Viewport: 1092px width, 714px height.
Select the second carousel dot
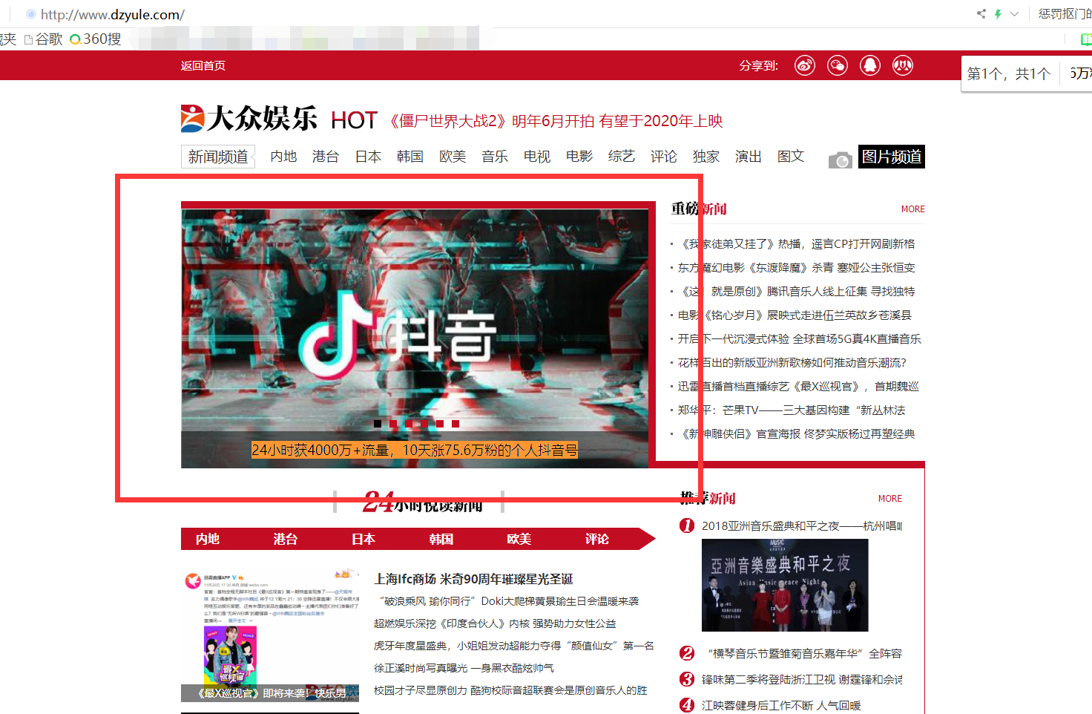(x=393, y=424)
